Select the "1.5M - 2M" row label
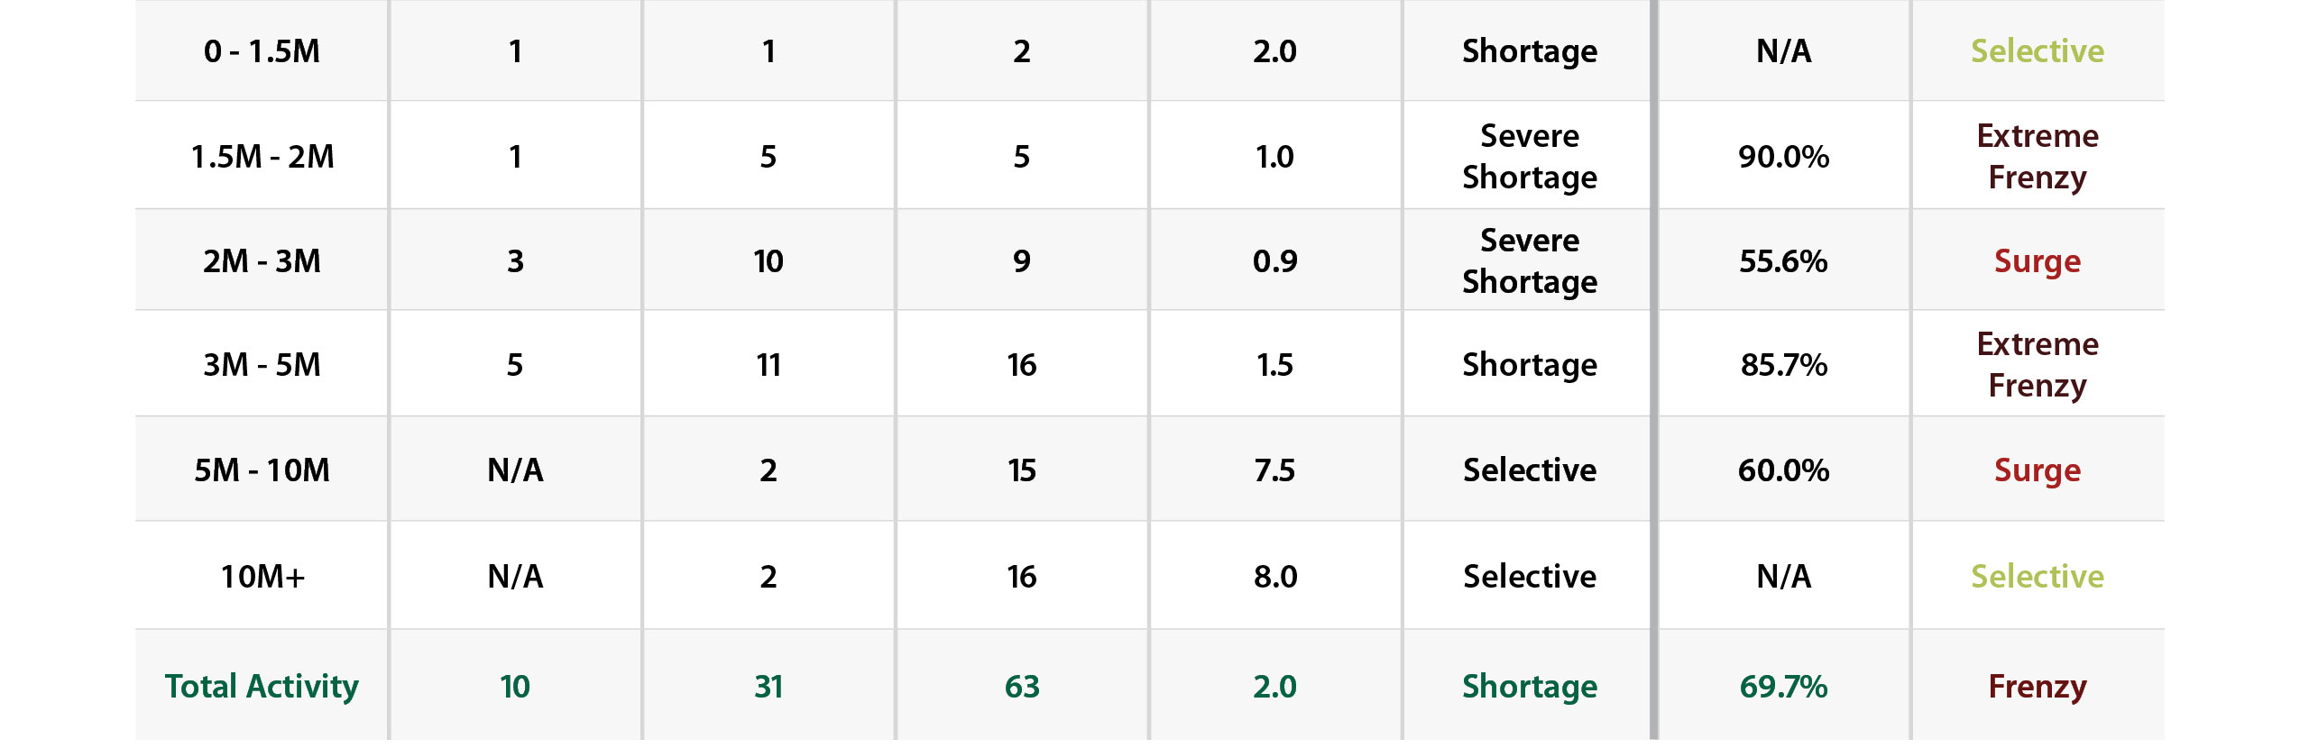 (x=262, y=157)
